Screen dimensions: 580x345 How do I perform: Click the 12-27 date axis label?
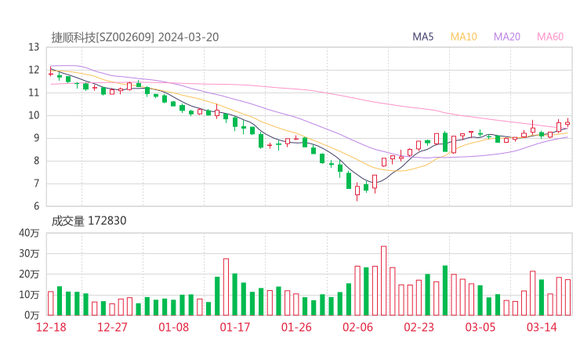112,327
